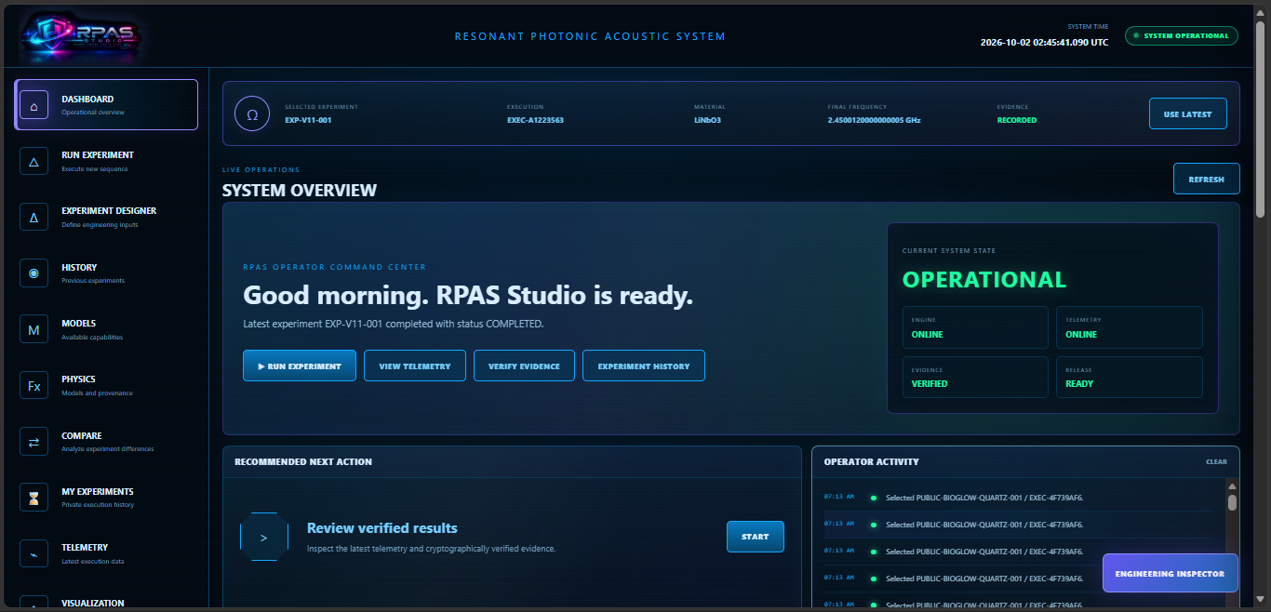The width and height of the screenshot is (1271, 612).
Task: Click the 2.45 GHz final frequency value
Action: 874,120
